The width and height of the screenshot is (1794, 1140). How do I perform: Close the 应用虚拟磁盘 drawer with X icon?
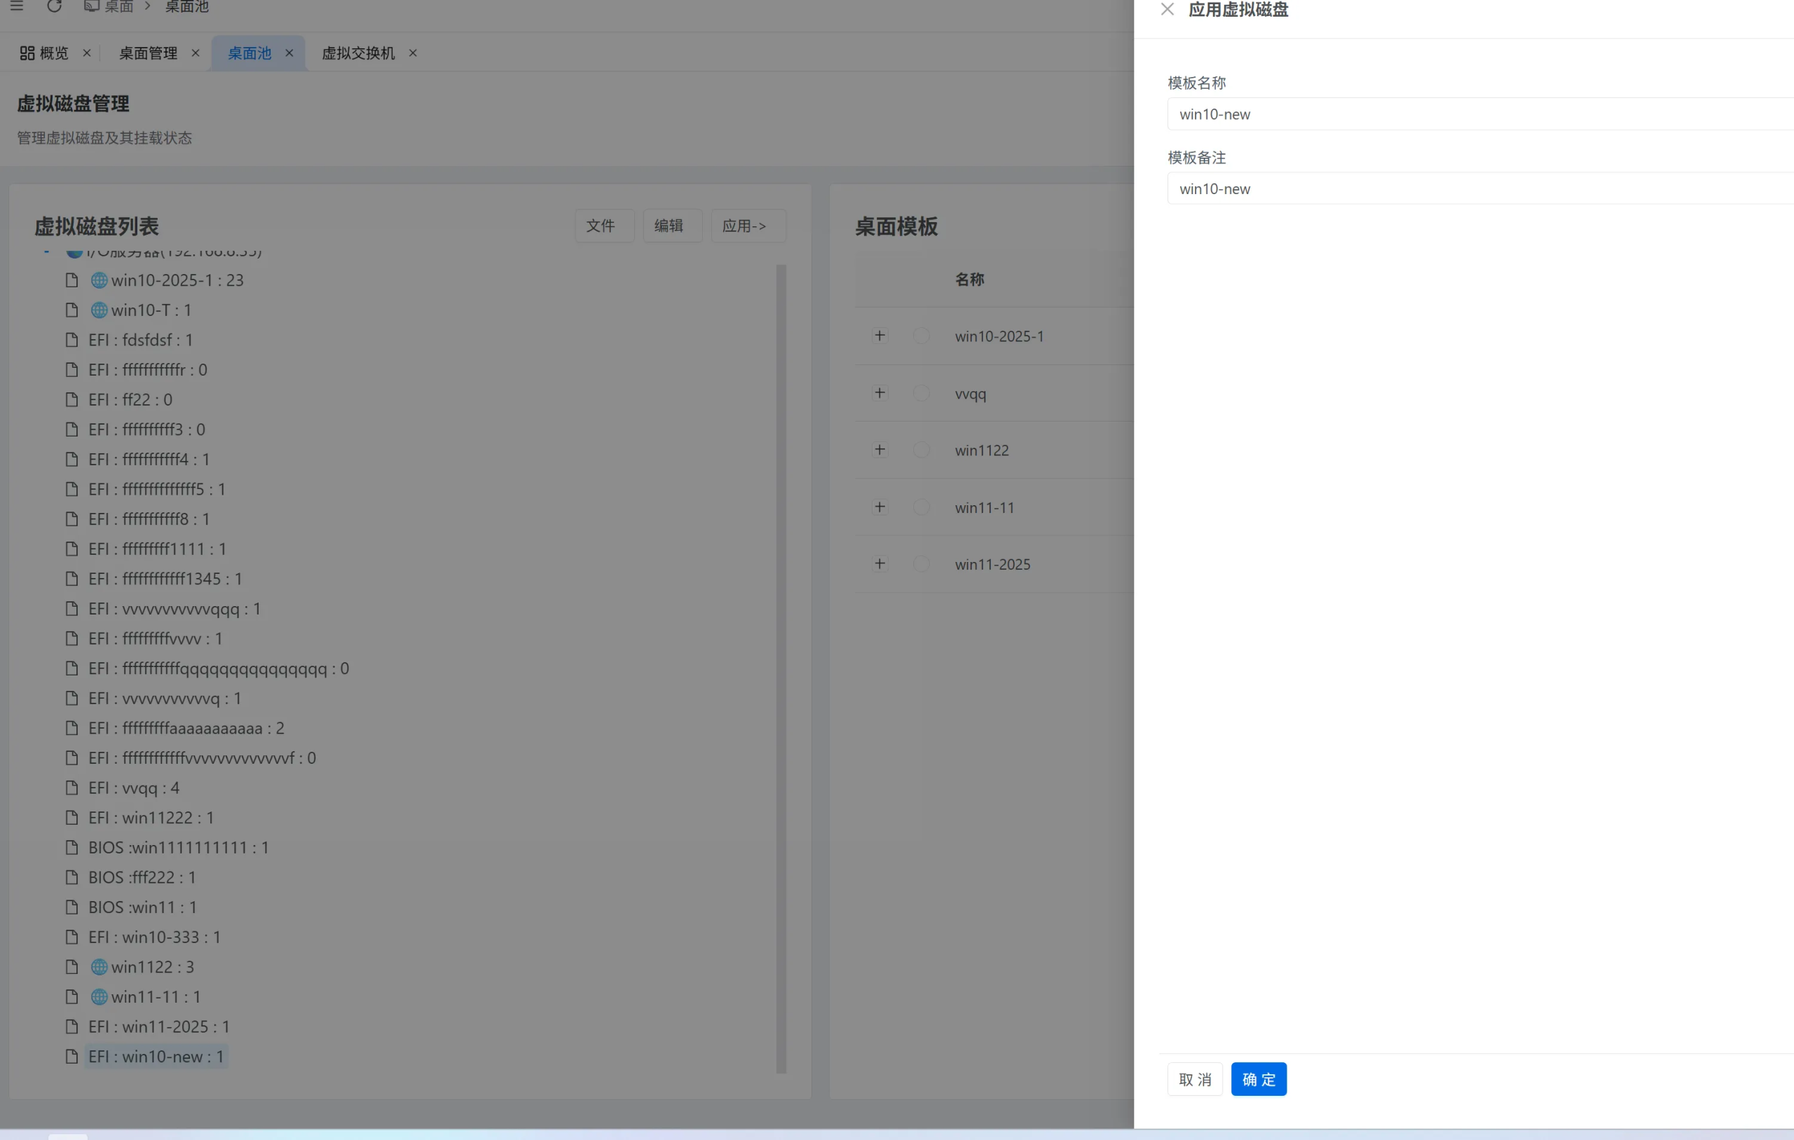1167,10
